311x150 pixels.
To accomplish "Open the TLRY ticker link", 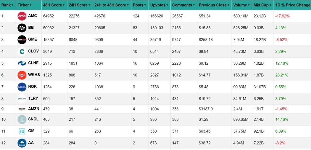I will (33, 99).
